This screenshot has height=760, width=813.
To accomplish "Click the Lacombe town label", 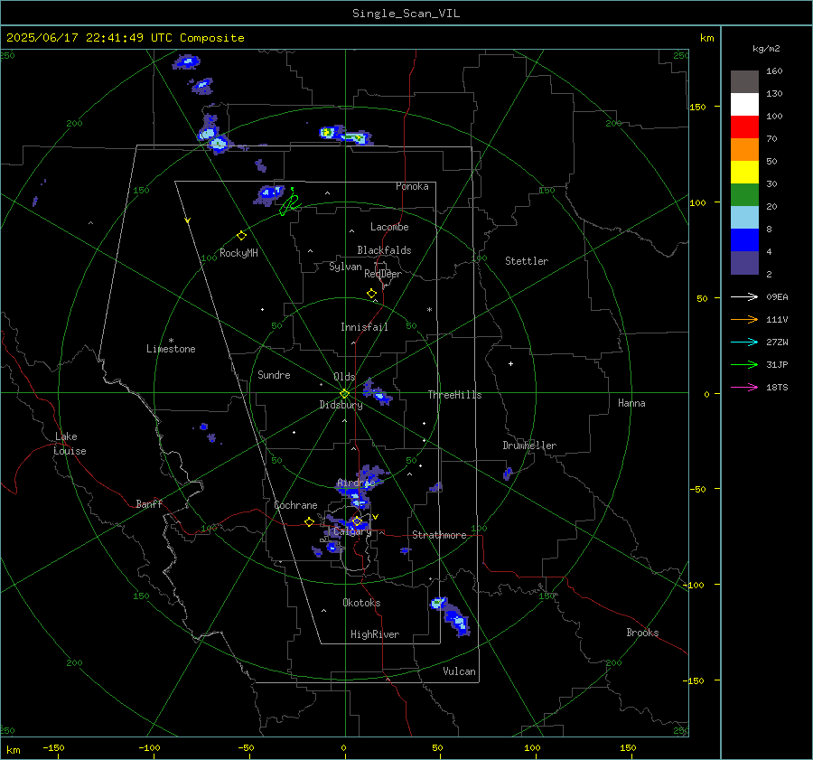I will 389,227.
